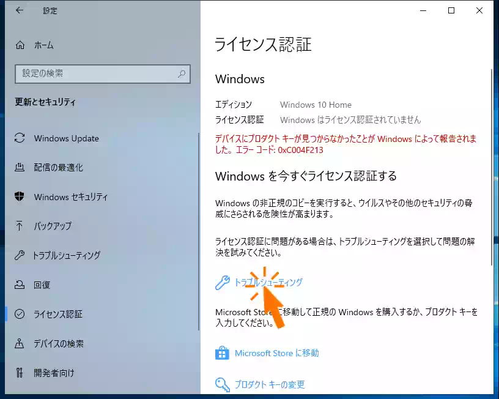This screenshot has height=399, width=499.
Task: Click the Windows 10 Home edition value
Action: [x=316, y=105]
